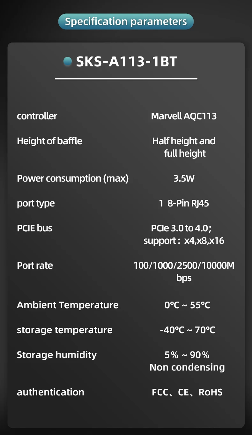Select the Height of baffle label
This screenshot has width=252, height=435.
pyautogui.click(x=49, y=141)
